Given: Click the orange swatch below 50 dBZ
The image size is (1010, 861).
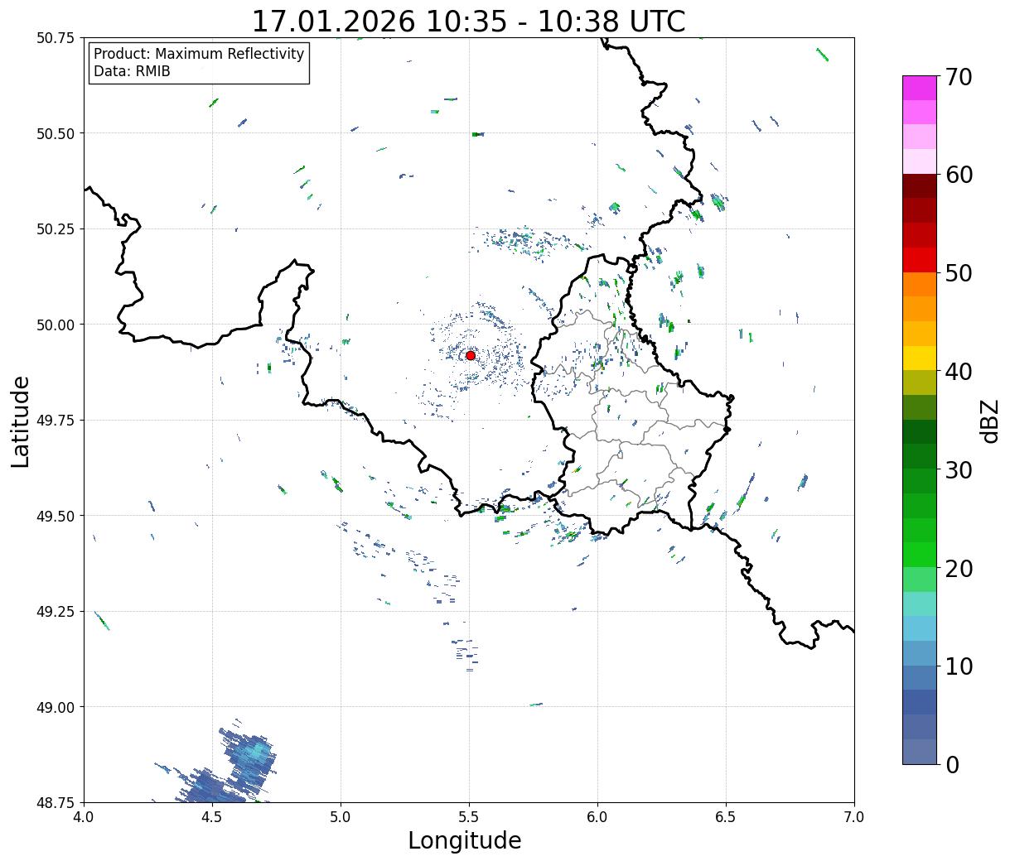Looking at the screenshot, I should tap(920, 285).
